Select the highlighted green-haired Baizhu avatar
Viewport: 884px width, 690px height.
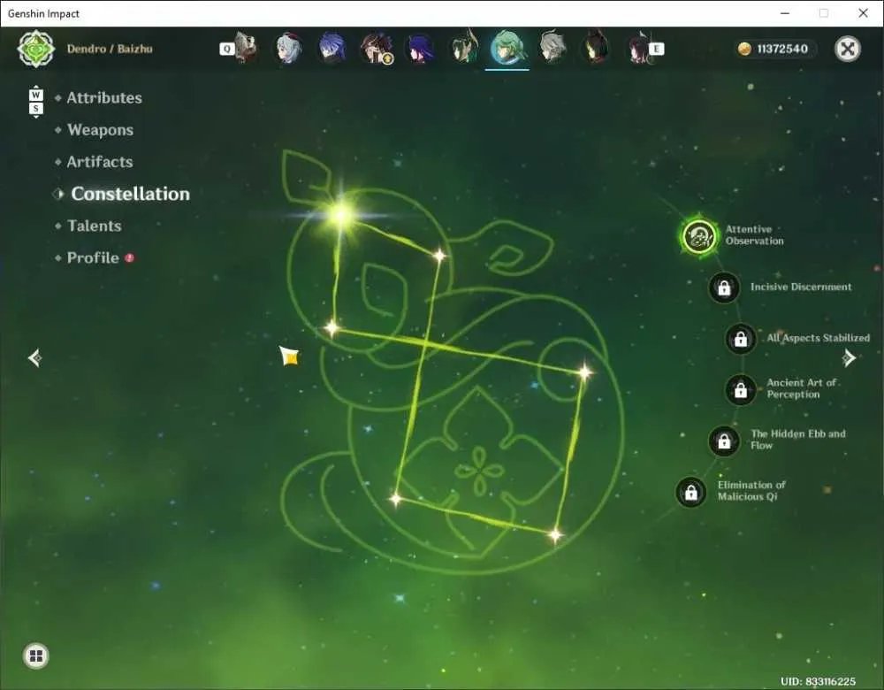click(507, 48)
